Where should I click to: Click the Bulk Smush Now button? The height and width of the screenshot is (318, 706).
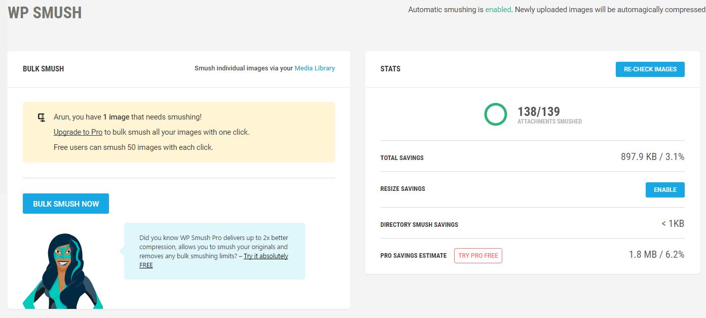pyautogui.click(x=66, y=204)
